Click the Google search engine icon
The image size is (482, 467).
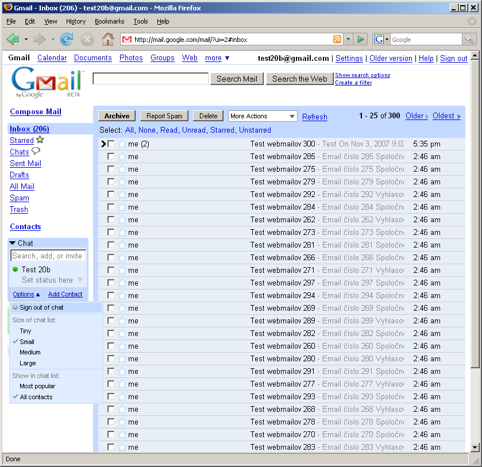(379, 39)
